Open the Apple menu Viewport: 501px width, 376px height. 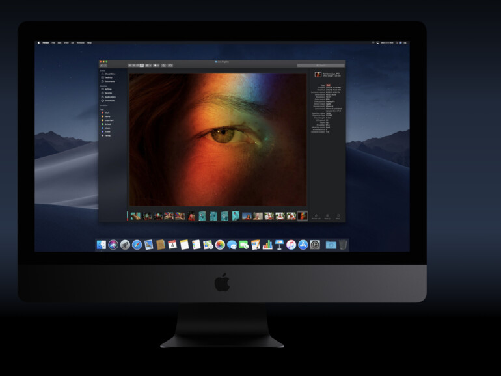[38, 42]
